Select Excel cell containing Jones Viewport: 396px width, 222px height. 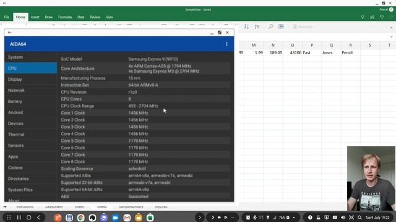(x=331, y=52)
